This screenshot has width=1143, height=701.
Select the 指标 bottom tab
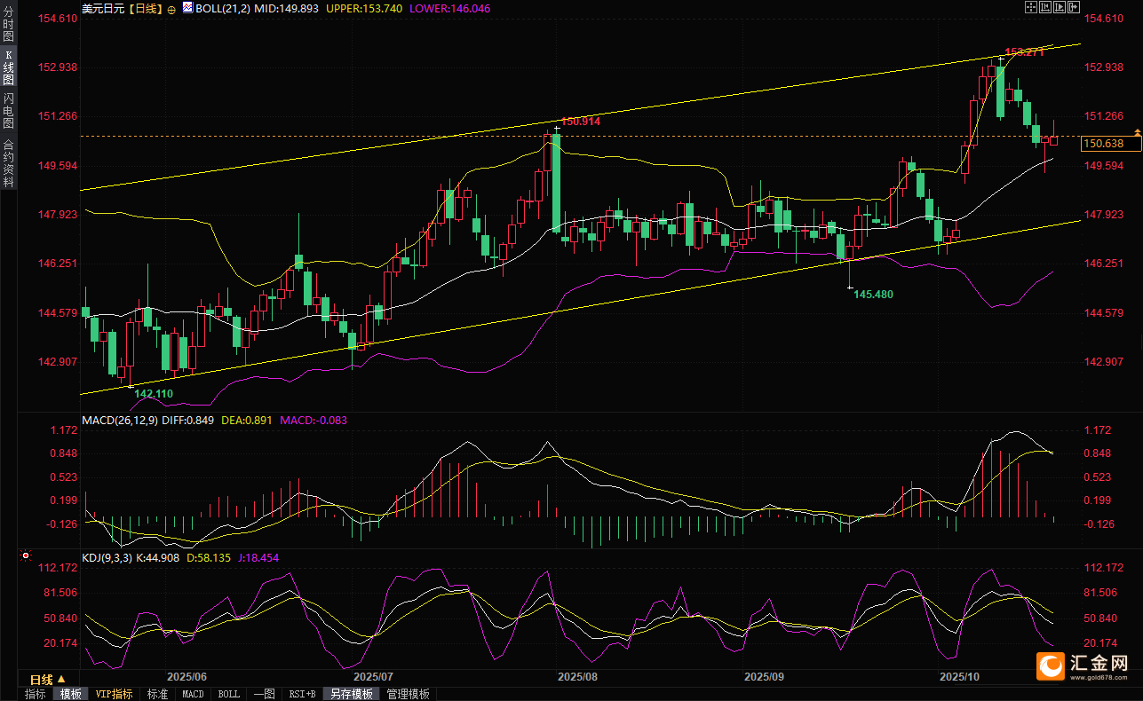click(x=36, y=694)
